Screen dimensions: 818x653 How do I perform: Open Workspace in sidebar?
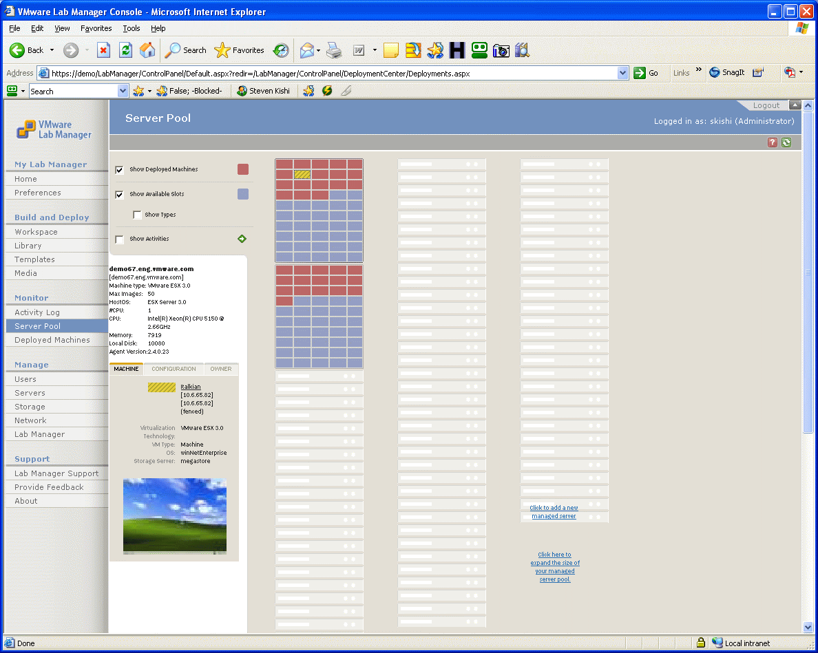36,232
